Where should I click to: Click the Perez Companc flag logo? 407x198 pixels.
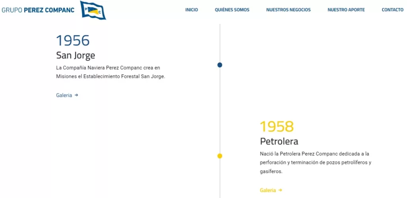coord(93,10)
